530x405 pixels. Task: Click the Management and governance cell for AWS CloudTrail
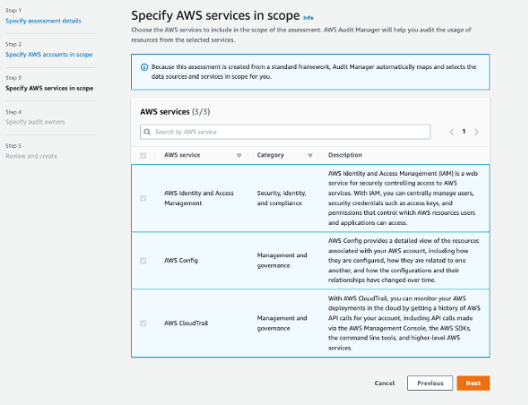(282, 323)
